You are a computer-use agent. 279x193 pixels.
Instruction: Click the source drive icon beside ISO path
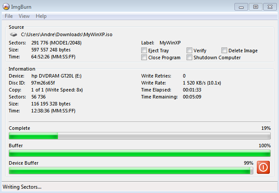(x=14, y=34)
